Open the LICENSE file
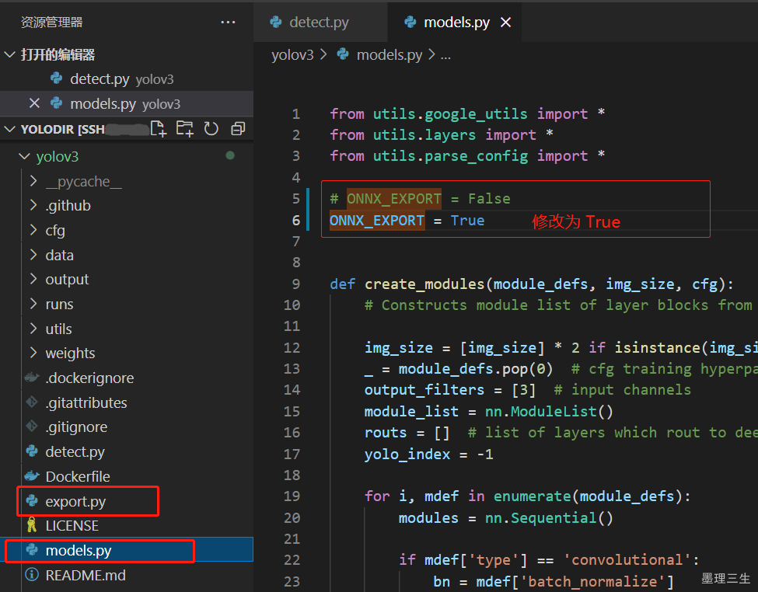Viewport: 758px width, 592px height. point(72,526)
